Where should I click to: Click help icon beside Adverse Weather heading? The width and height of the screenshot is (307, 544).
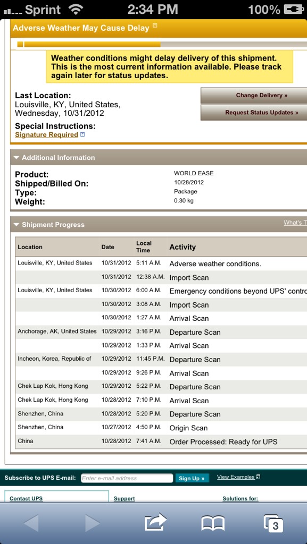155,25
